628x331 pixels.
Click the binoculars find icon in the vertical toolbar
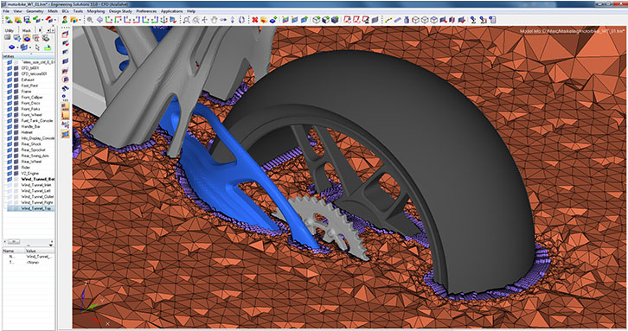tap(65, 88)
